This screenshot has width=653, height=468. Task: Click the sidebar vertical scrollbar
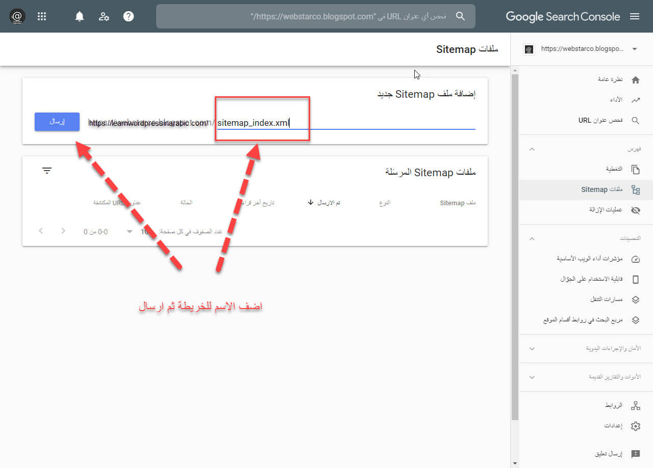(515, 247)
